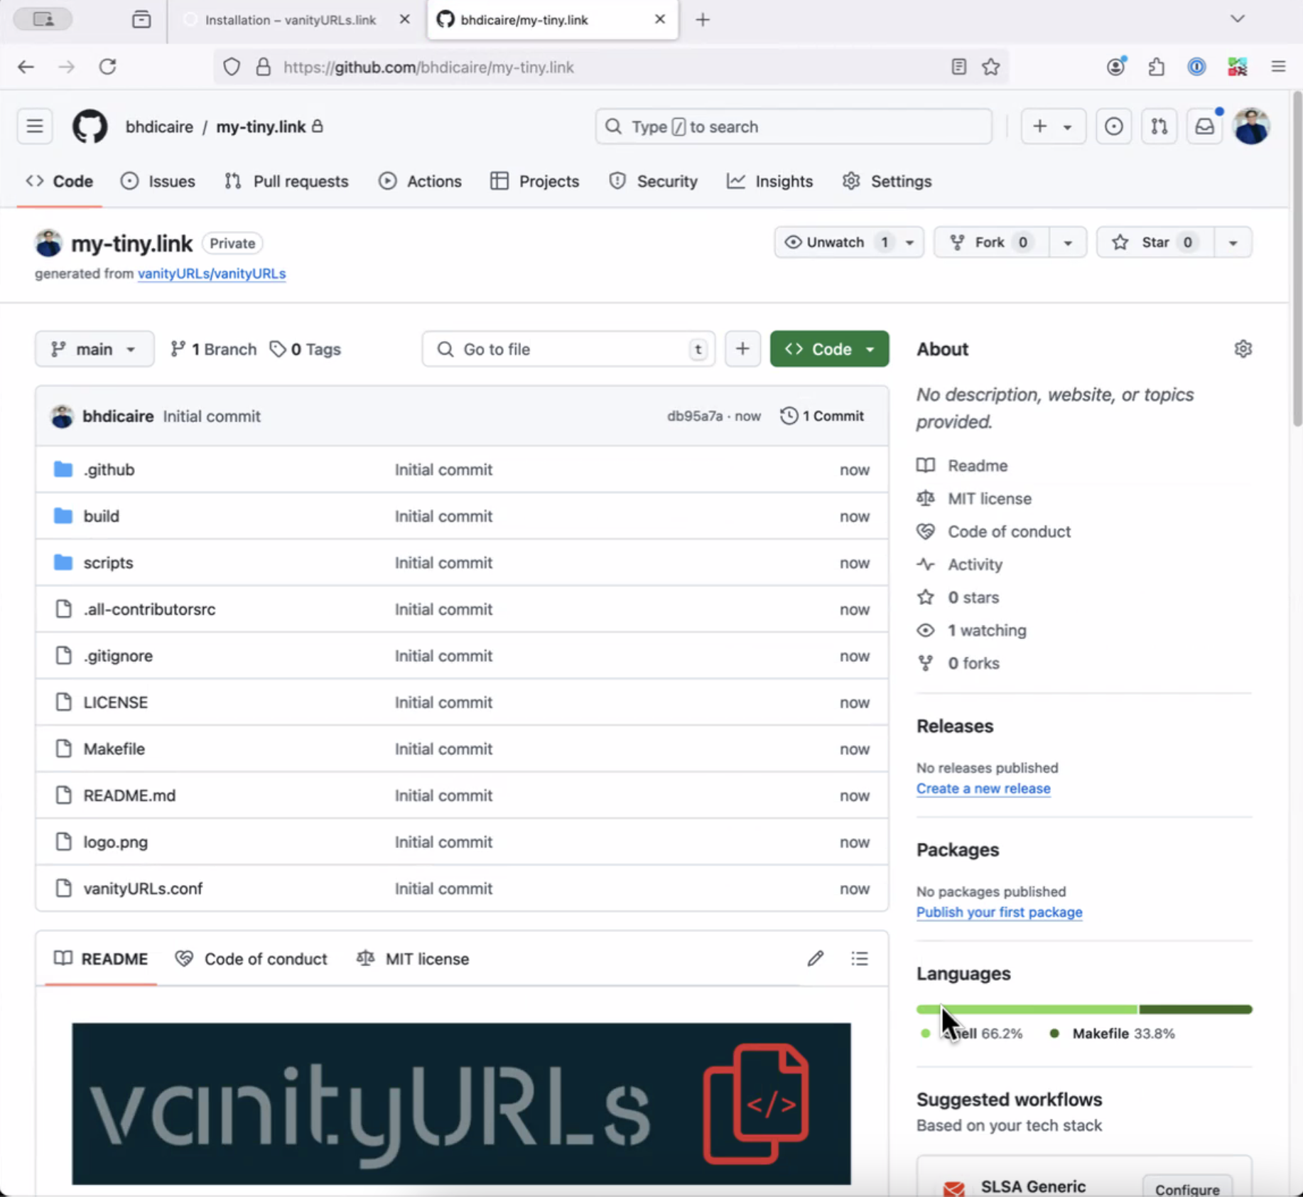Click the add file plus button
Screen dimensions: 1303x1197
tap(742, 349)
